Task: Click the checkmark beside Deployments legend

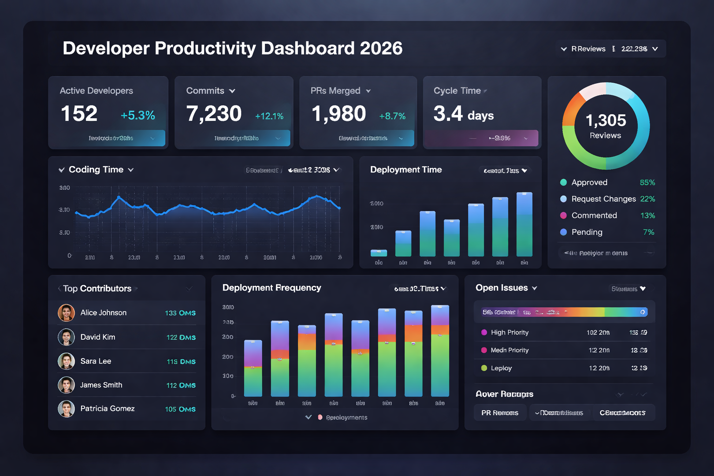Action: tap(308, 417)
